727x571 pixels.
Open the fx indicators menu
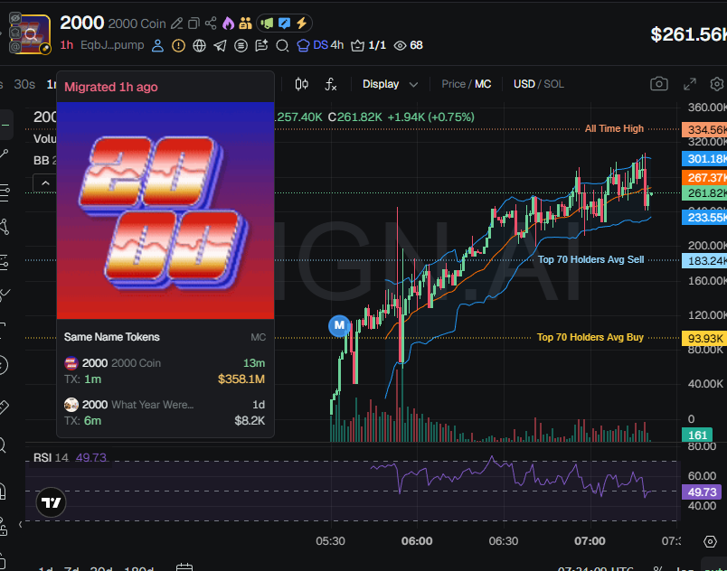pos(331,84)
